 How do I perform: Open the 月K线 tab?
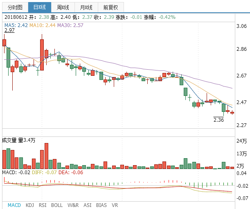coord(86,7)
